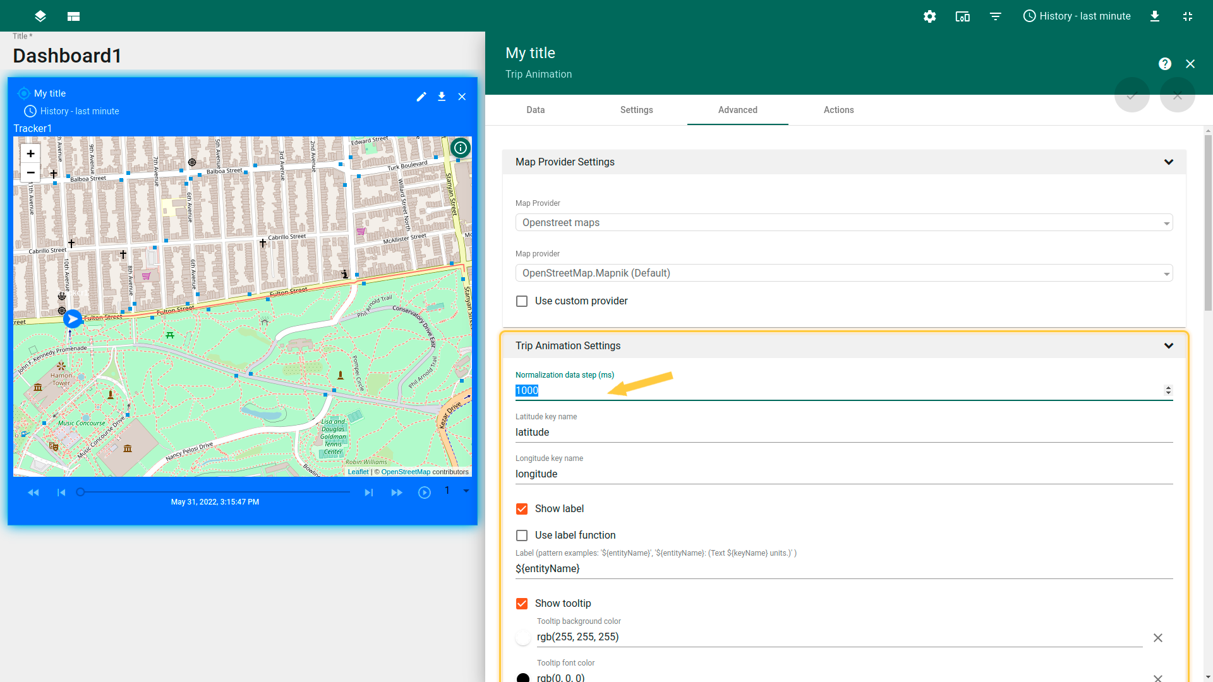Switch to the Settings tab

pyautogui.click(x=636, y=110)
